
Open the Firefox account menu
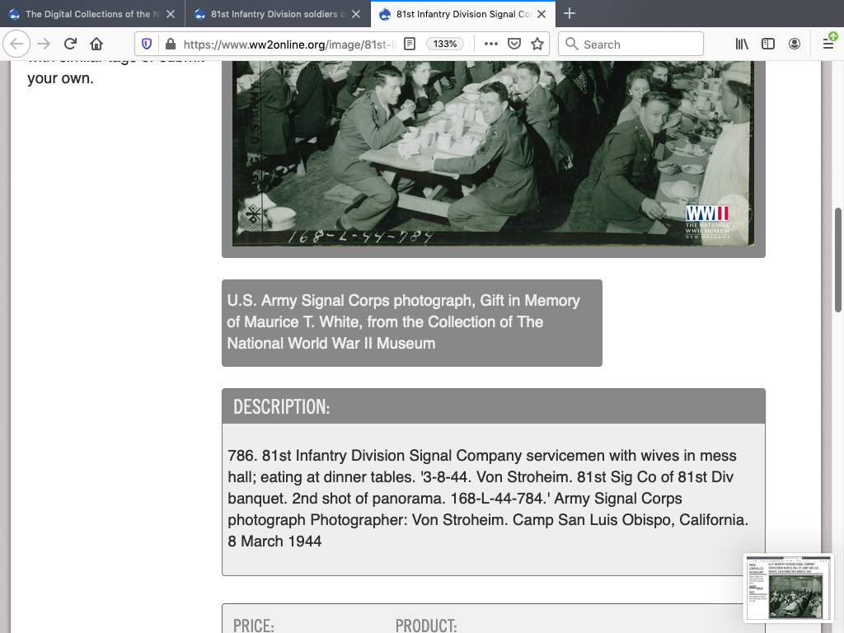(795, 45)
